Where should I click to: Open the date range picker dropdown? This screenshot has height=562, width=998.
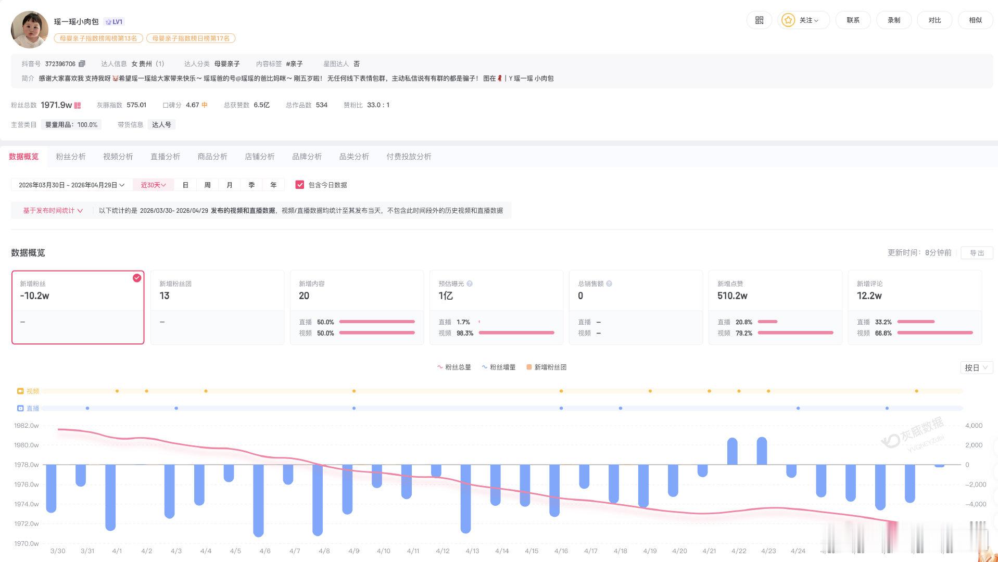pyautogui.click(x=72, y=185)
